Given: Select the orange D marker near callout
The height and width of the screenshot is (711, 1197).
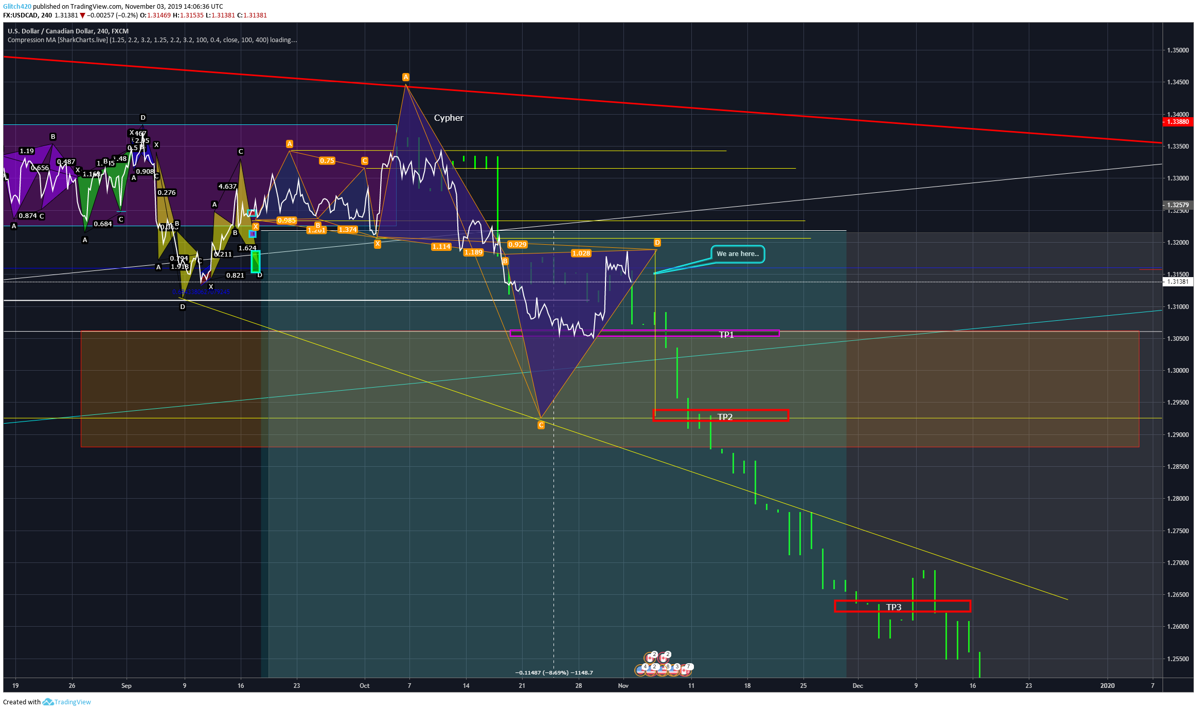Looking at the screenshot, I should [657, 243].
